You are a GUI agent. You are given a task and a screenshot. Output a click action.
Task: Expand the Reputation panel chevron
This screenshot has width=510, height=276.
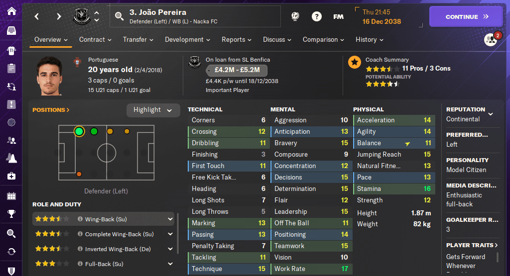tap(491, 114)
